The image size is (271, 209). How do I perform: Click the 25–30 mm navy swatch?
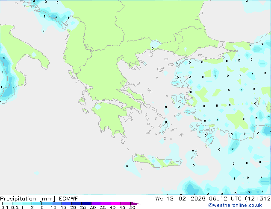[86, 203]
